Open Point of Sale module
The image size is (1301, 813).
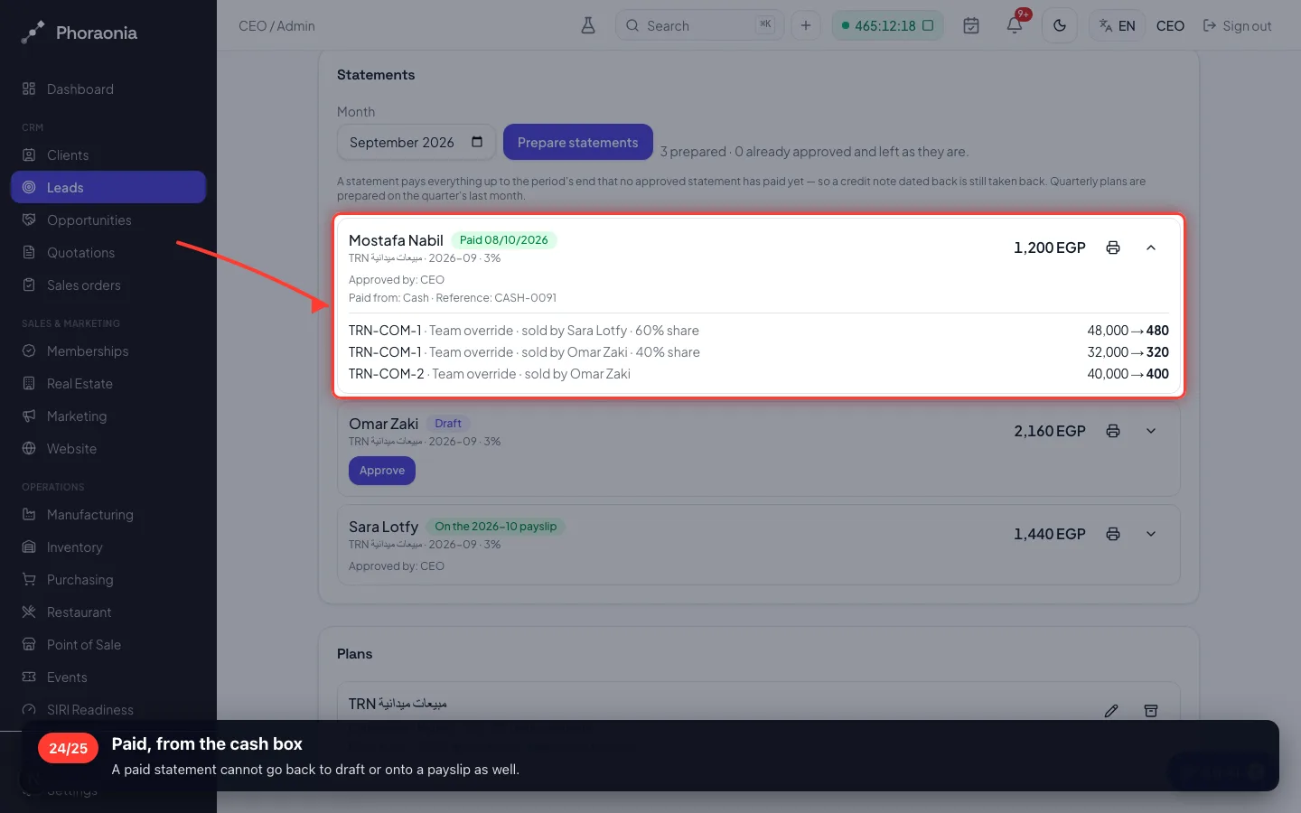pyautogui.click(x=108, y=645)
